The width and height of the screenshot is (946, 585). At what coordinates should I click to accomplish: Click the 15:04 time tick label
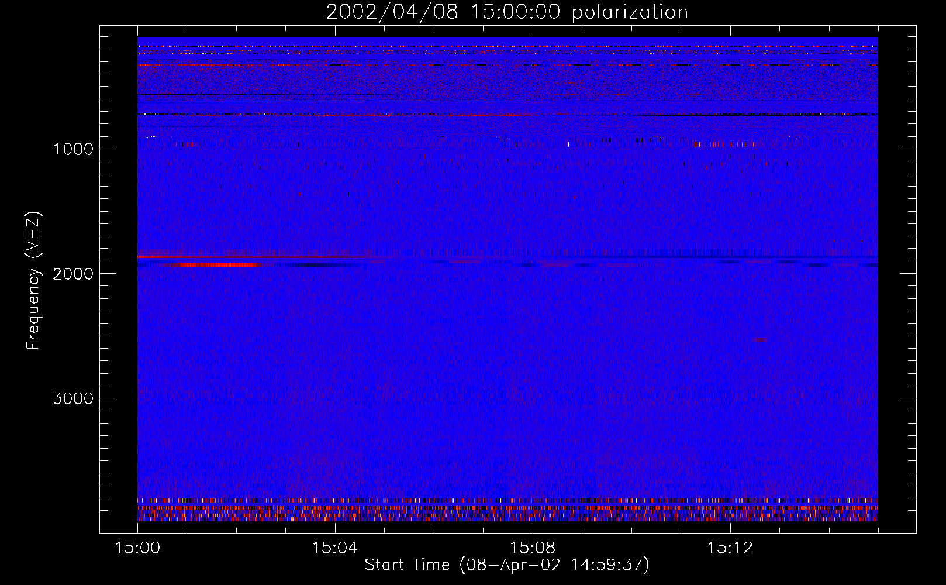[x=334, y=548]
